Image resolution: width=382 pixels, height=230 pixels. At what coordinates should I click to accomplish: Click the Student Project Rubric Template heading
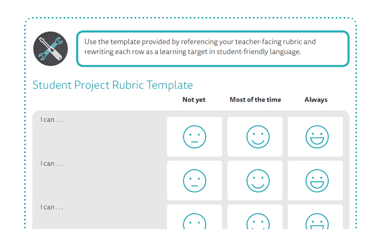pyautogui.click(x=113, y=85)
